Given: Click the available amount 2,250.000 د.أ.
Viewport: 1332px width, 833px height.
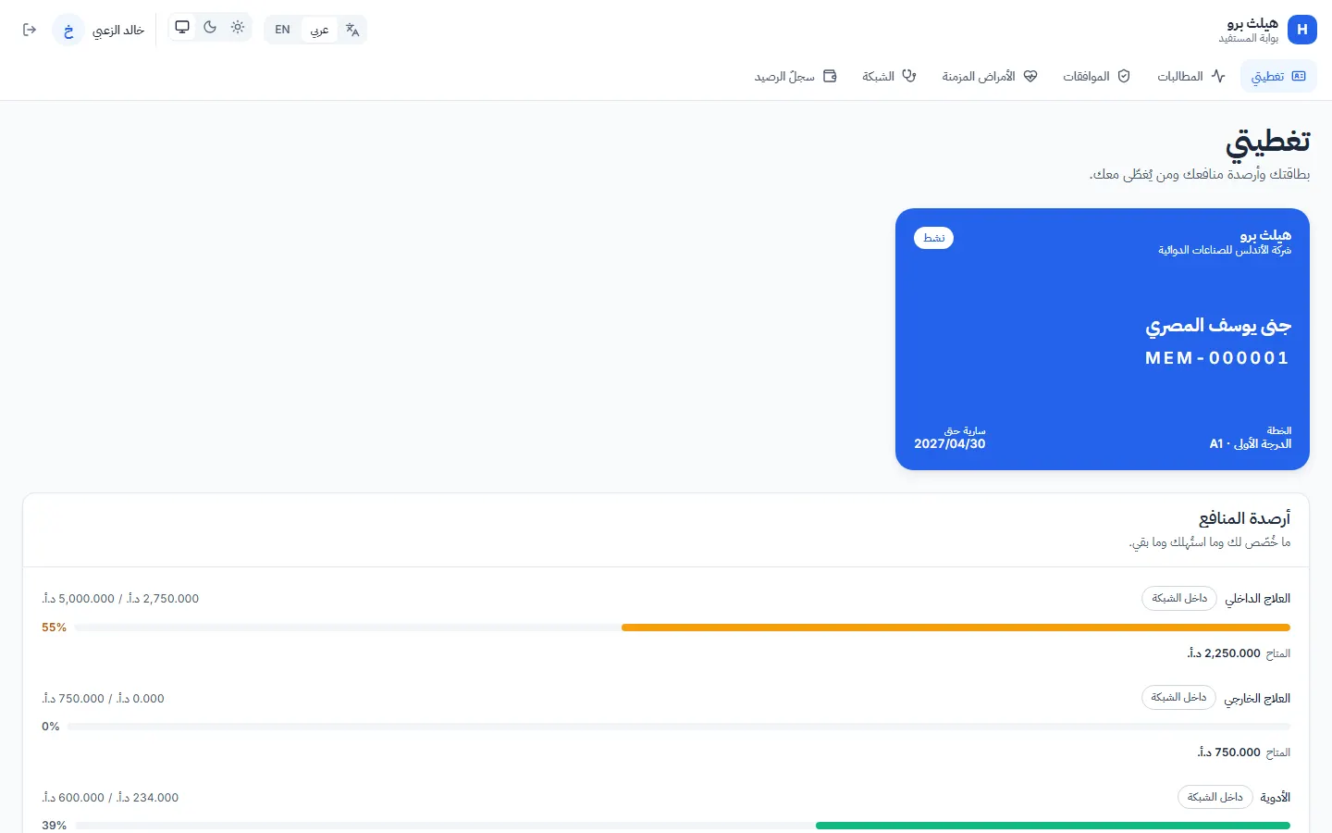Looking at the screenshot, I should (x=1224, y=653).
